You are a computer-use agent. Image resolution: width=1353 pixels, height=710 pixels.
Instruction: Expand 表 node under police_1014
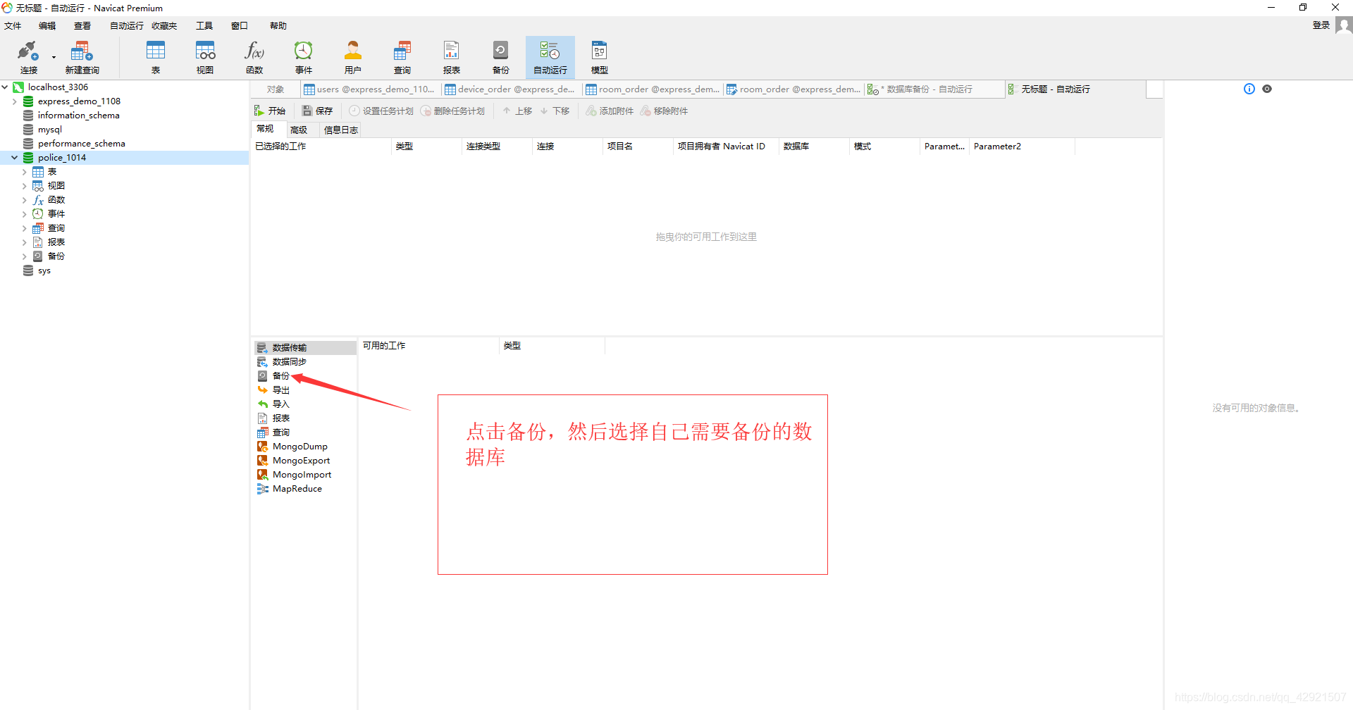(24, 172)
